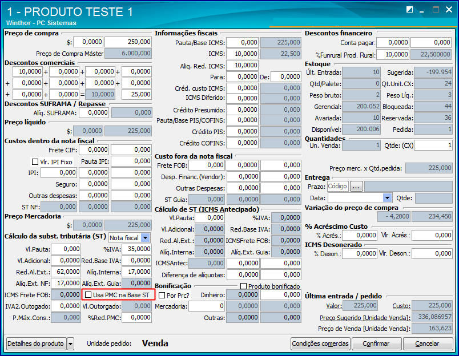This screenshot has height=356, width=459.
Task: Edit the Desp. Financ.(Vendor) percentage field
Action: pos(243,177)
